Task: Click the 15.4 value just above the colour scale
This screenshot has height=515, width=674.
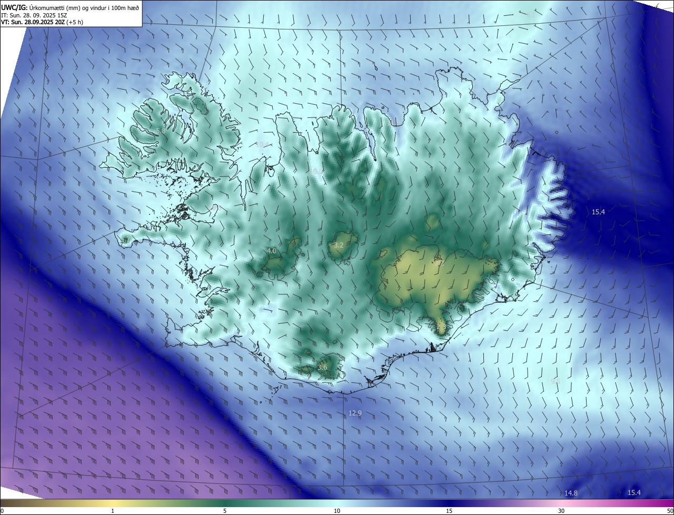Action: 634,492
